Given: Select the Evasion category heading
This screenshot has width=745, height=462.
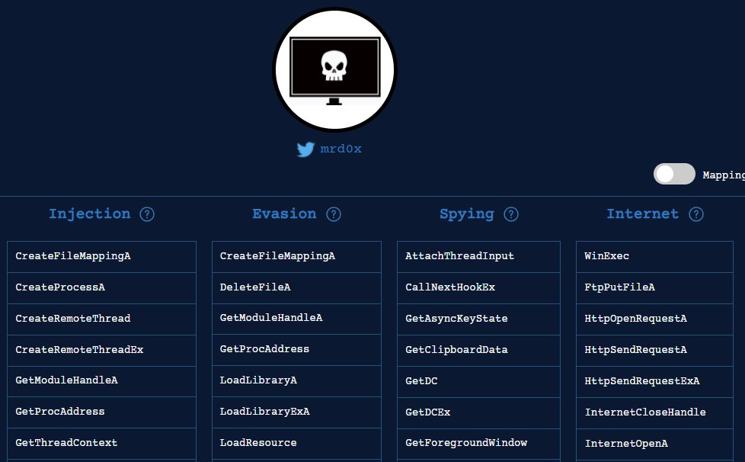Looking at the screenshot, I should (284, 214).
